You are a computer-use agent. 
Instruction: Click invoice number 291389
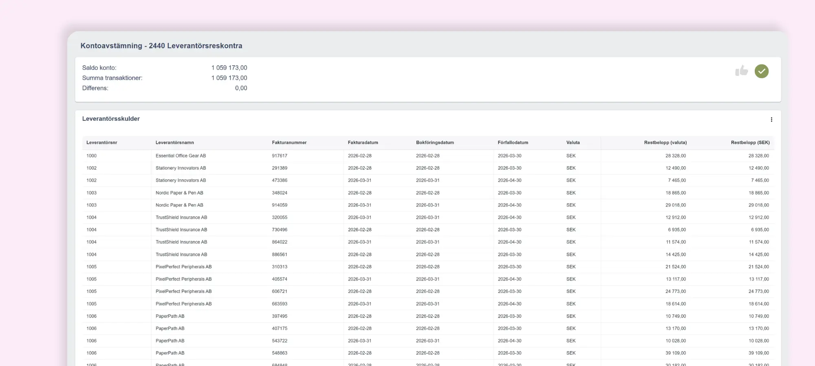280,168
